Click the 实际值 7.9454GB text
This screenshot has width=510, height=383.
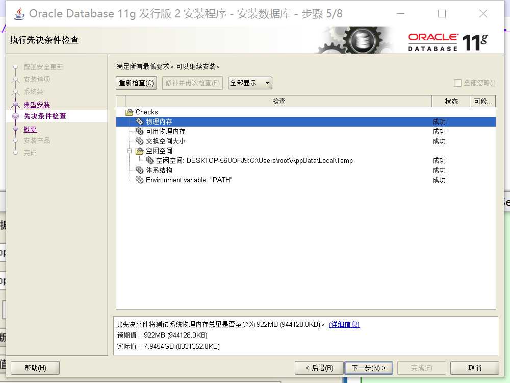[x=168, y=347]
